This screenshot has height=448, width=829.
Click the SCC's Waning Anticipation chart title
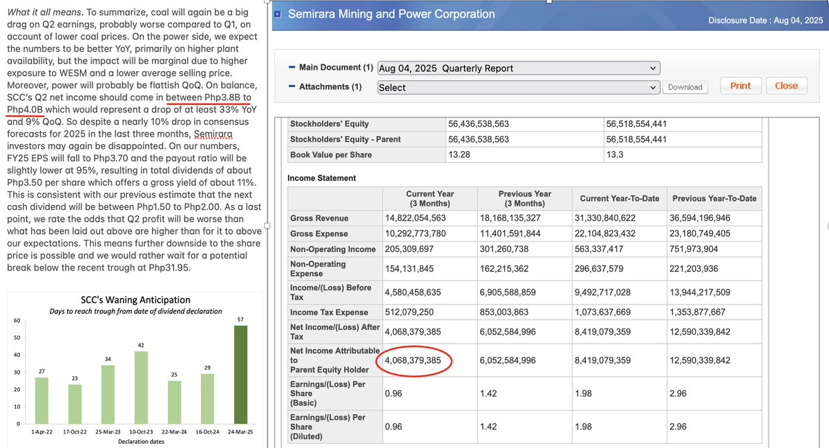[x=135, y=300]
